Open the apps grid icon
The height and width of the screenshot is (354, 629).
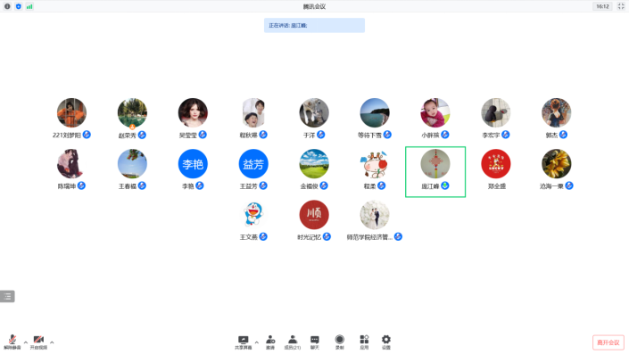point(364,342)
